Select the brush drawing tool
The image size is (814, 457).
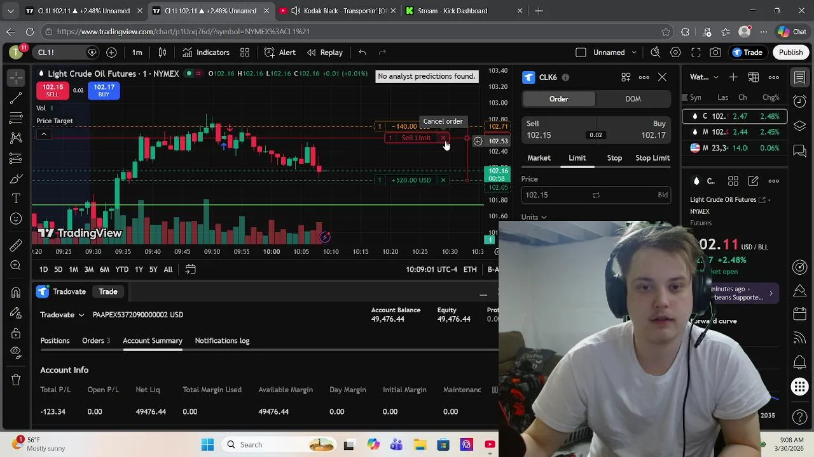[16, 179]
